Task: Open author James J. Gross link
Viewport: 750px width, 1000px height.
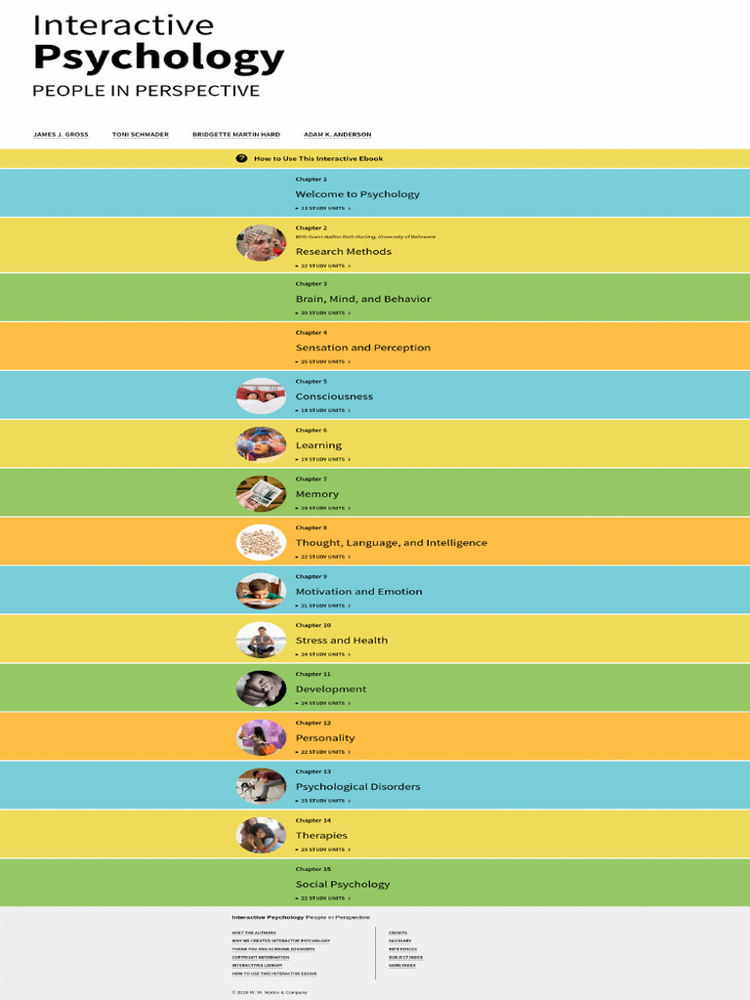Action: (61, 135)
